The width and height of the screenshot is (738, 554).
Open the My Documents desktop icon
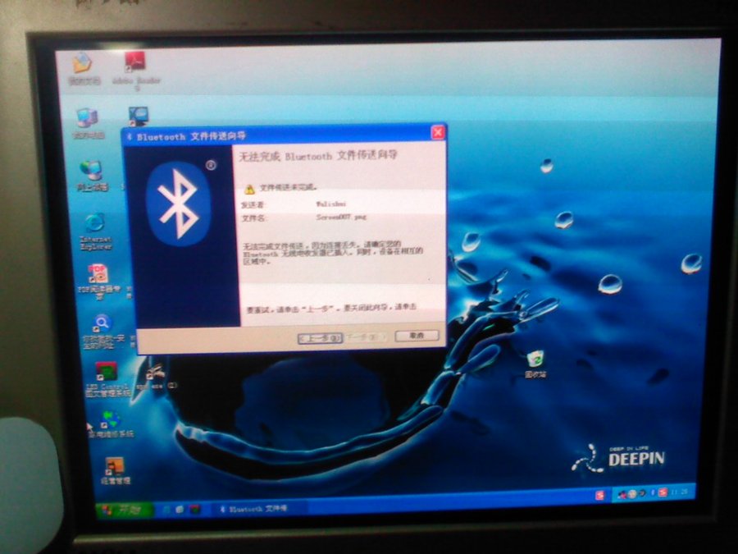83,66
